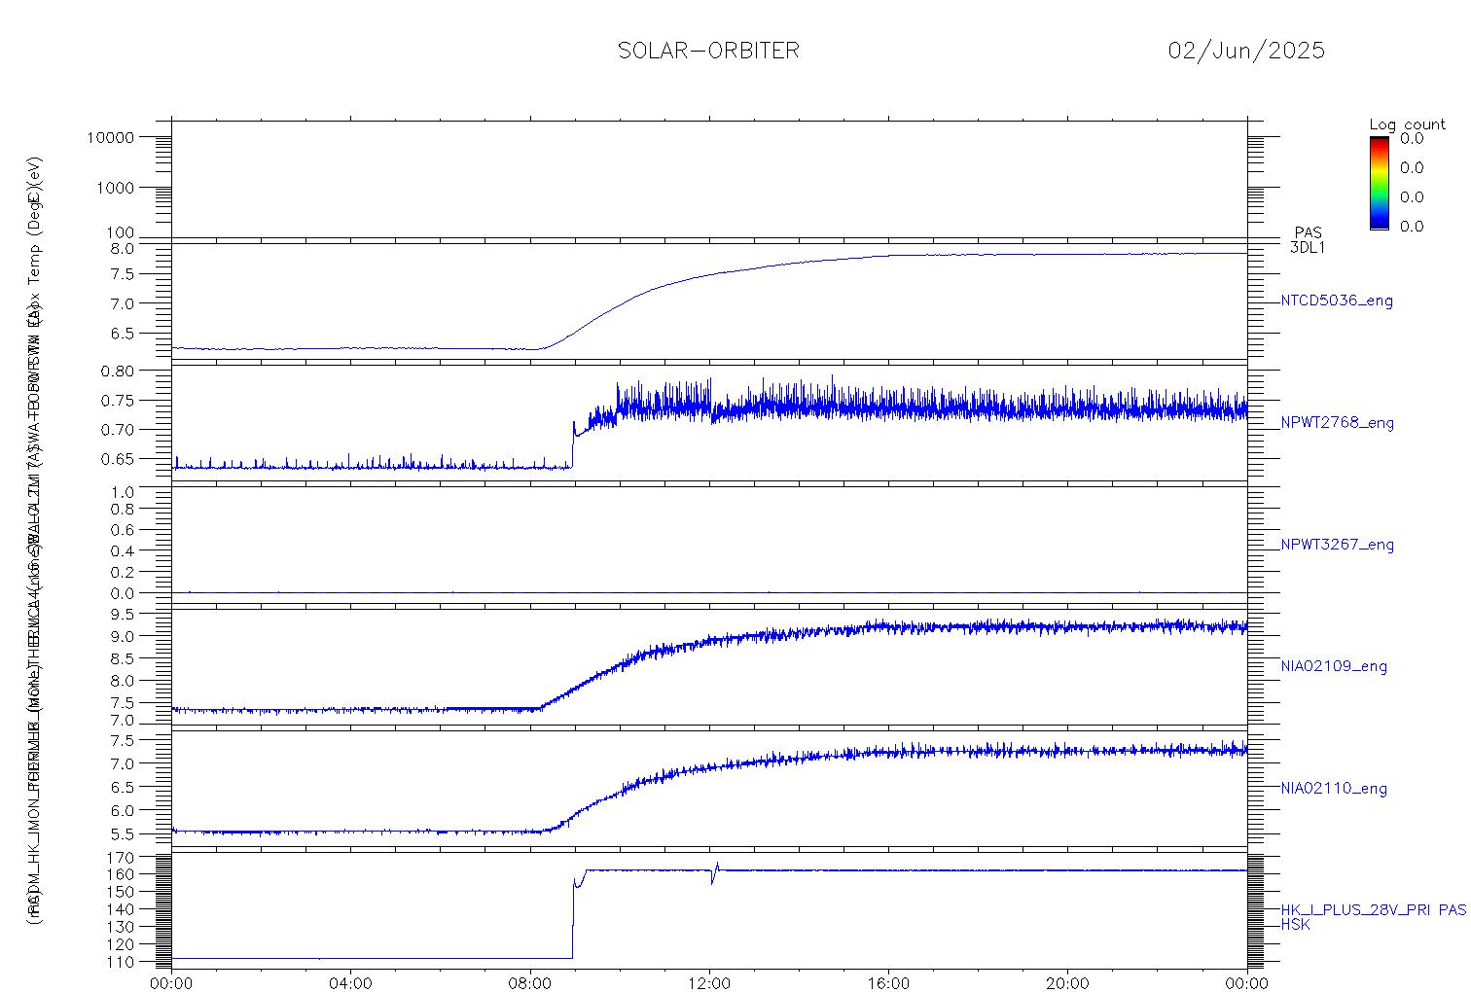Click the 9.5 axis value
The height and width of the screenshot is (992, 1471).
[x=123, y=614]
